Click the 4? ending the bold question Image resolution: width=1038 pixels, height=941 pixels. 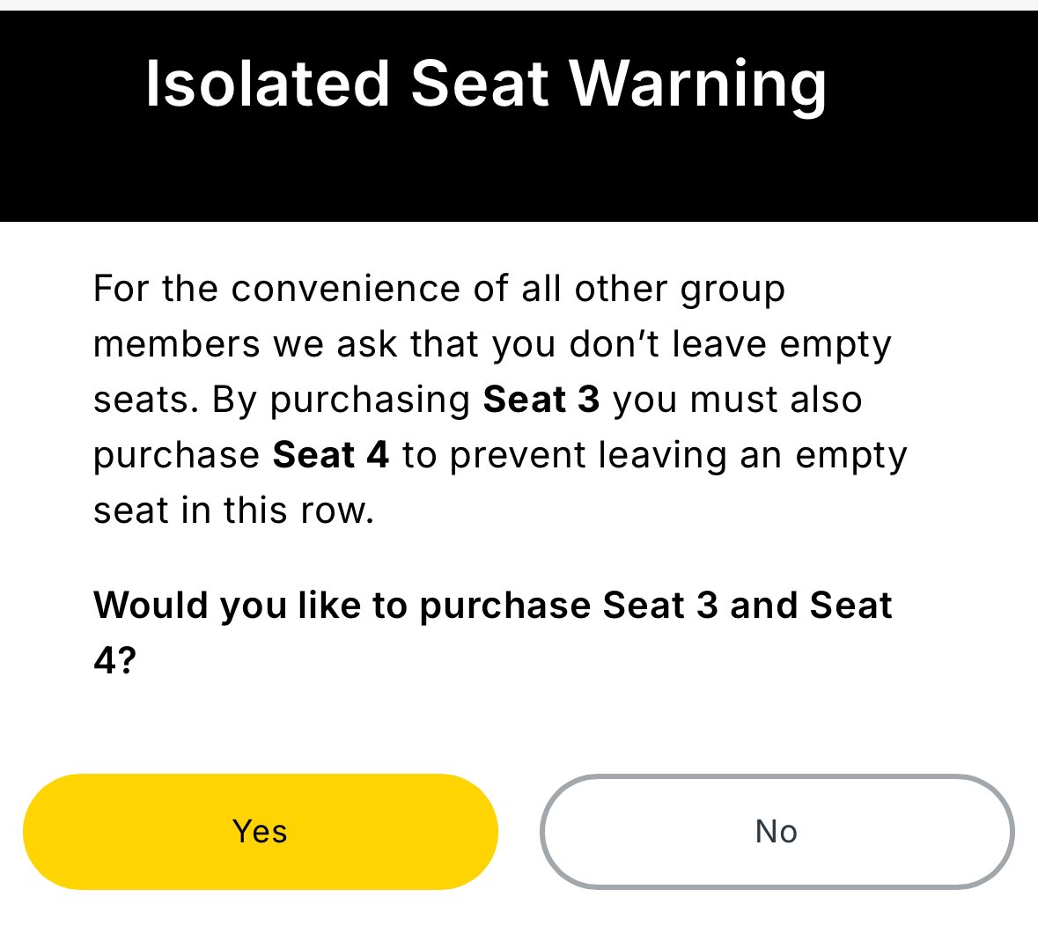point(114,660)
